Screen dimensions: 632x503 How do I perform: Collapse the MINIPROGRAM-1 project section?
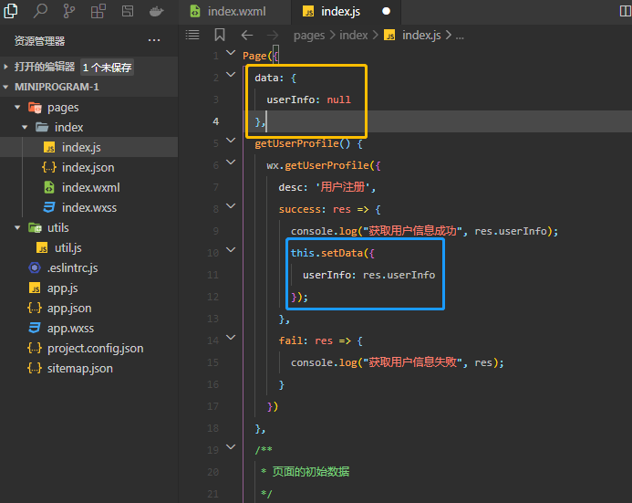[5, 87]
